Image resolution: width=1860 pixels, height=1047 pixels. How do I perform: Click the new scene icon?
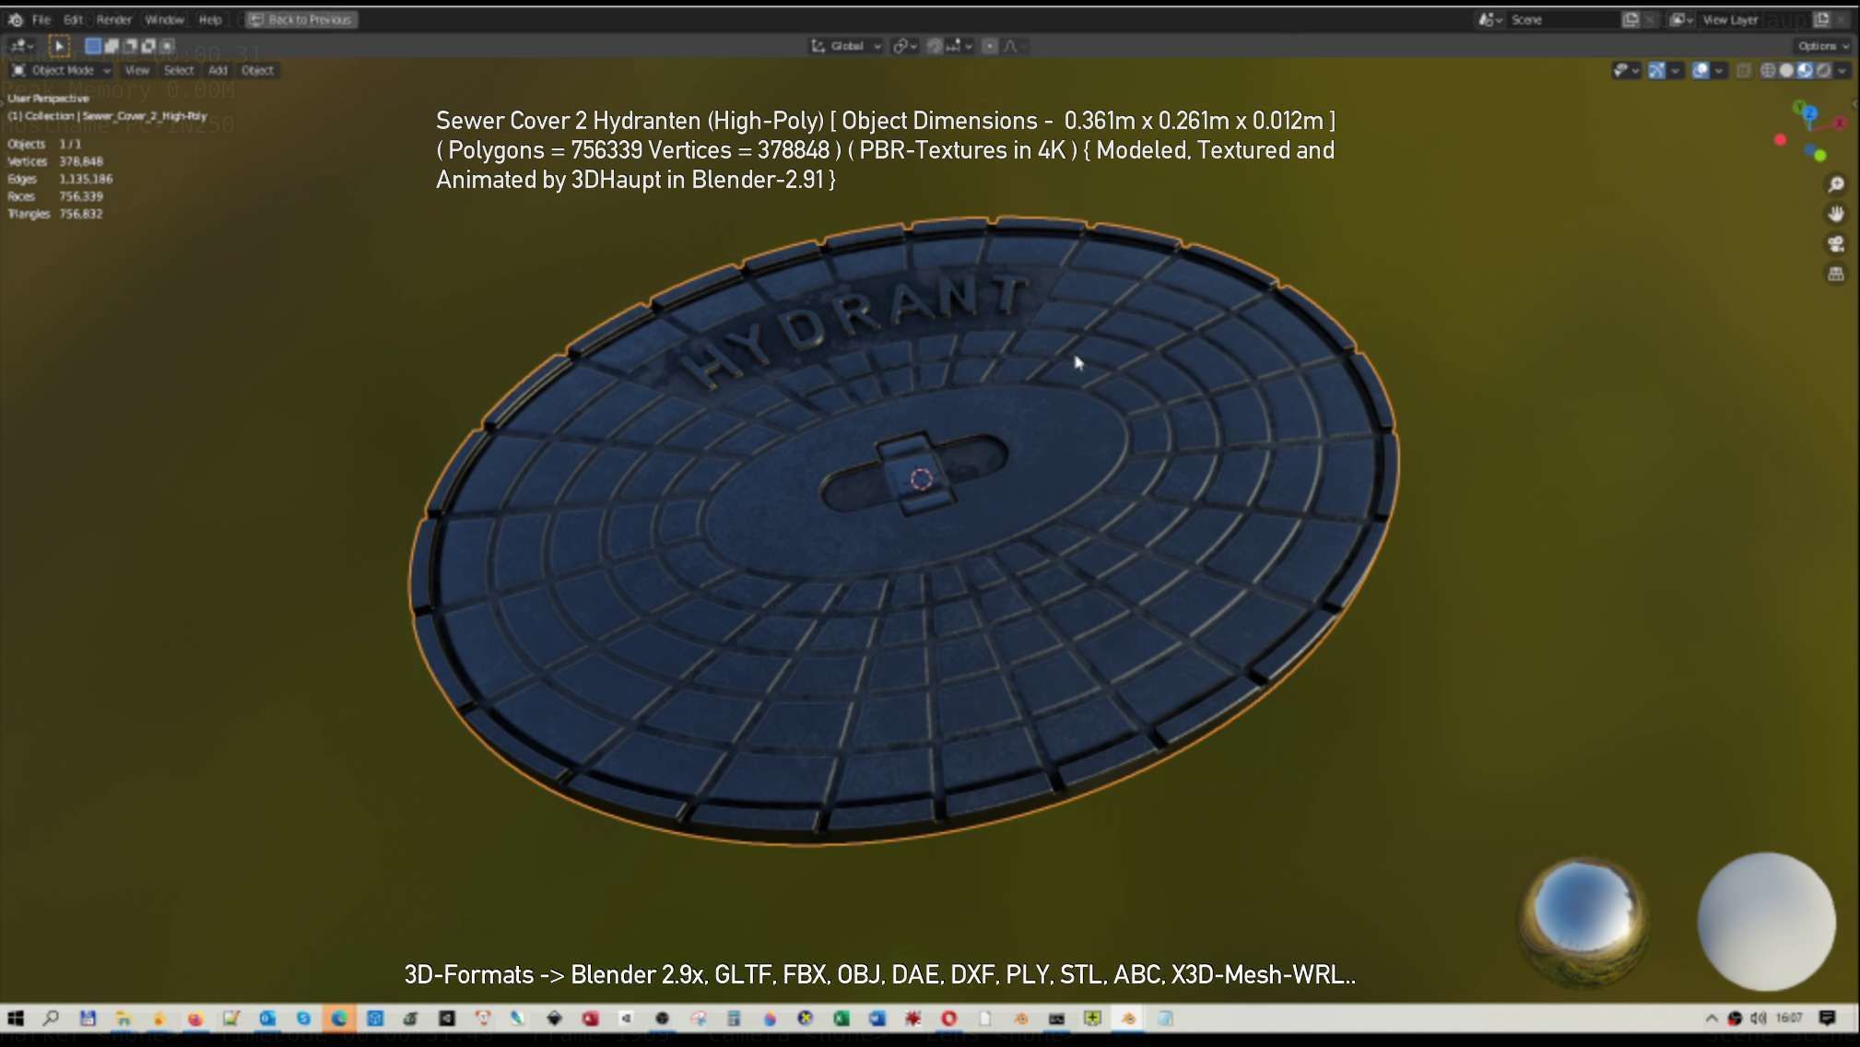[1630, 19]
